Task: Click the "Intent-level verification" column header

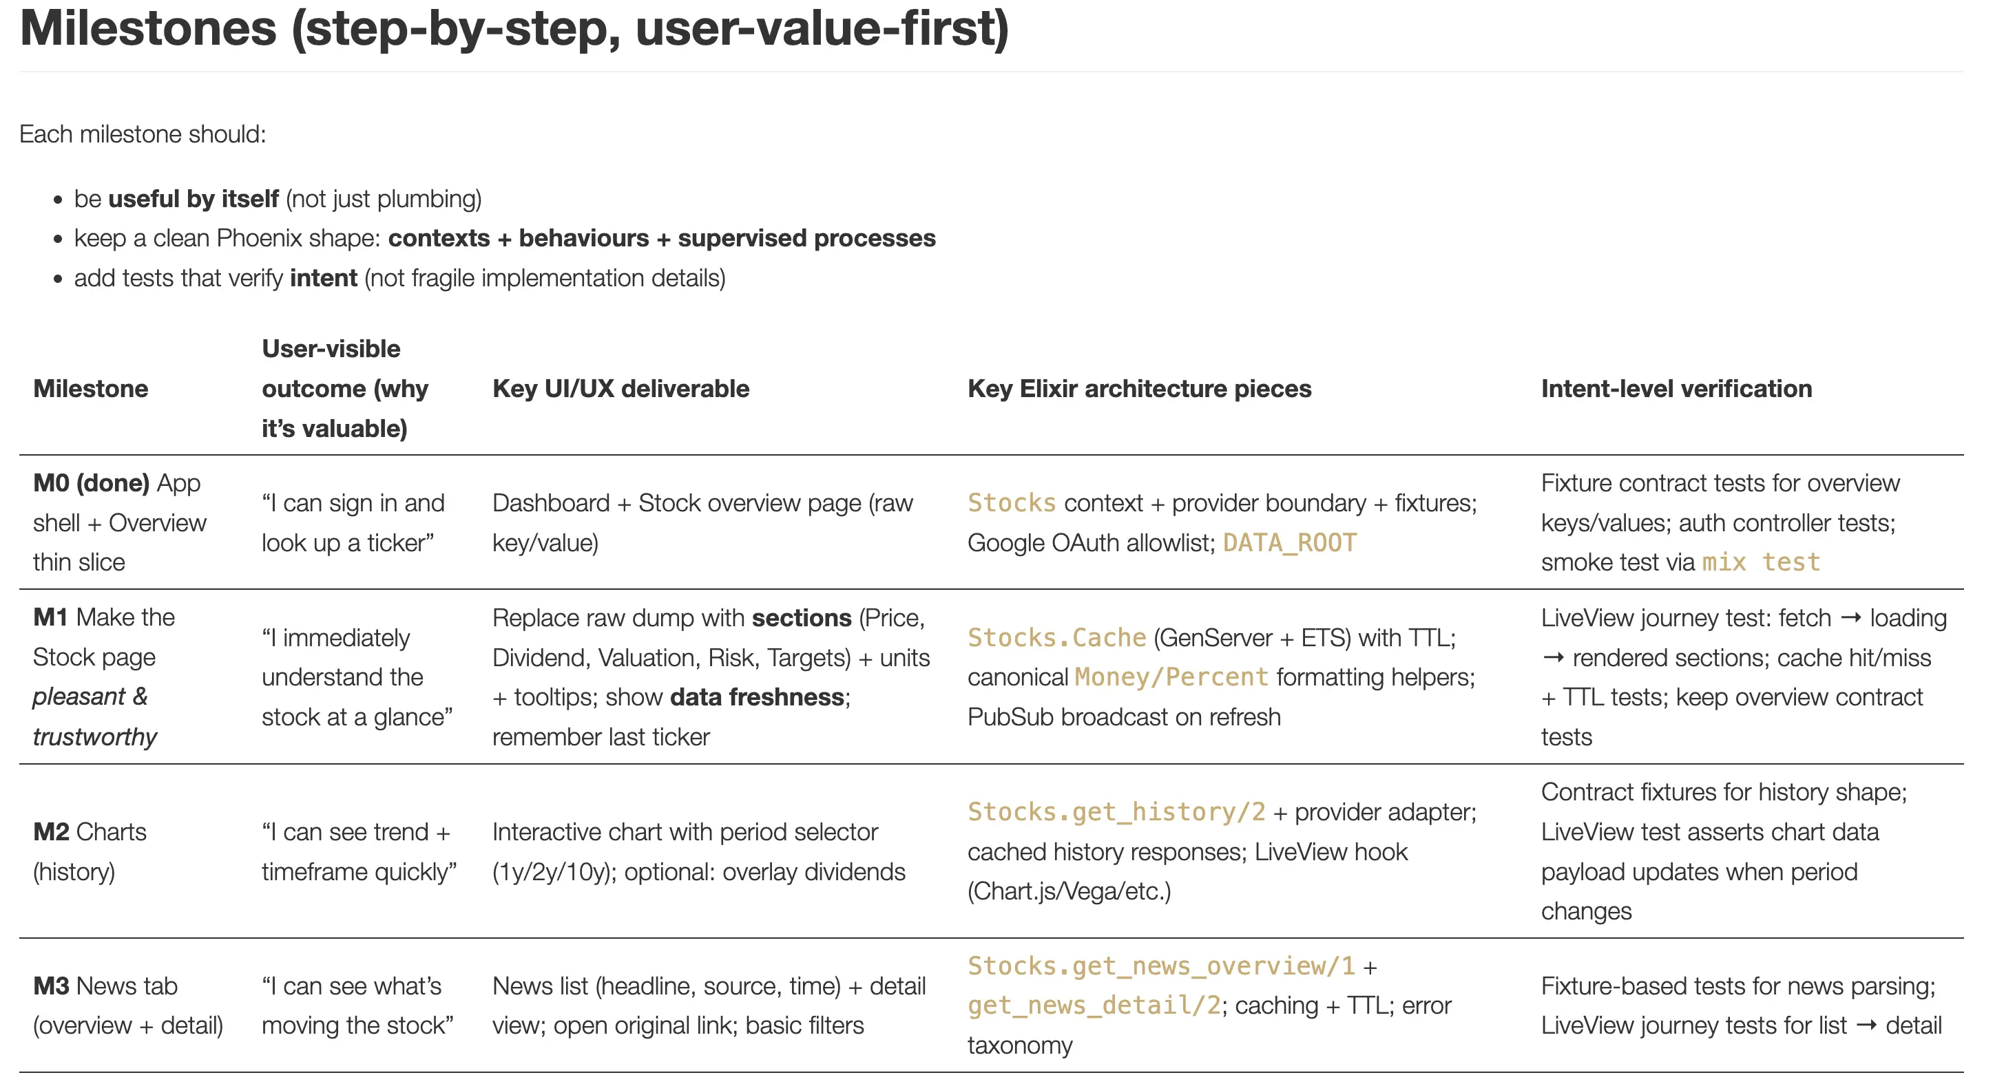Action: (1676, 388)
